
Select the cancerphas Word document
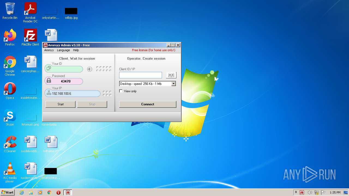point(30,64)
